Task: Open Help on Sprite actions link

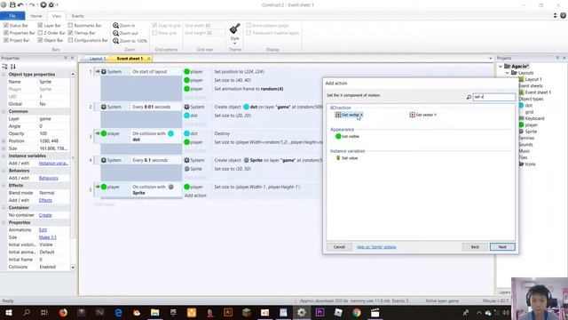Action: [376, 247]
